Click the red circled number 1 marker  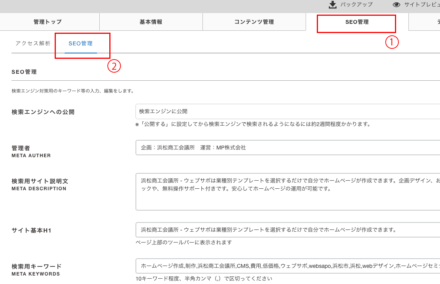pyautogui.click(x=392, y=42)
